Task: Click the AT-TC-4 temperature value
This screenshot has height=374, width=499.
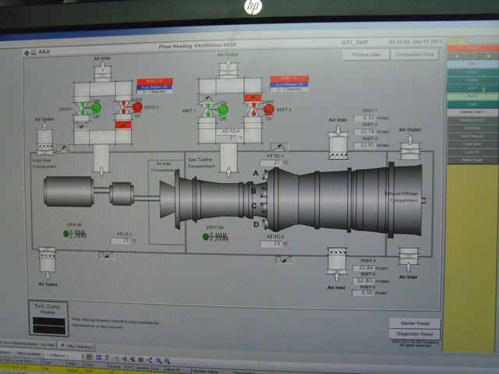Action: [227, 138]
